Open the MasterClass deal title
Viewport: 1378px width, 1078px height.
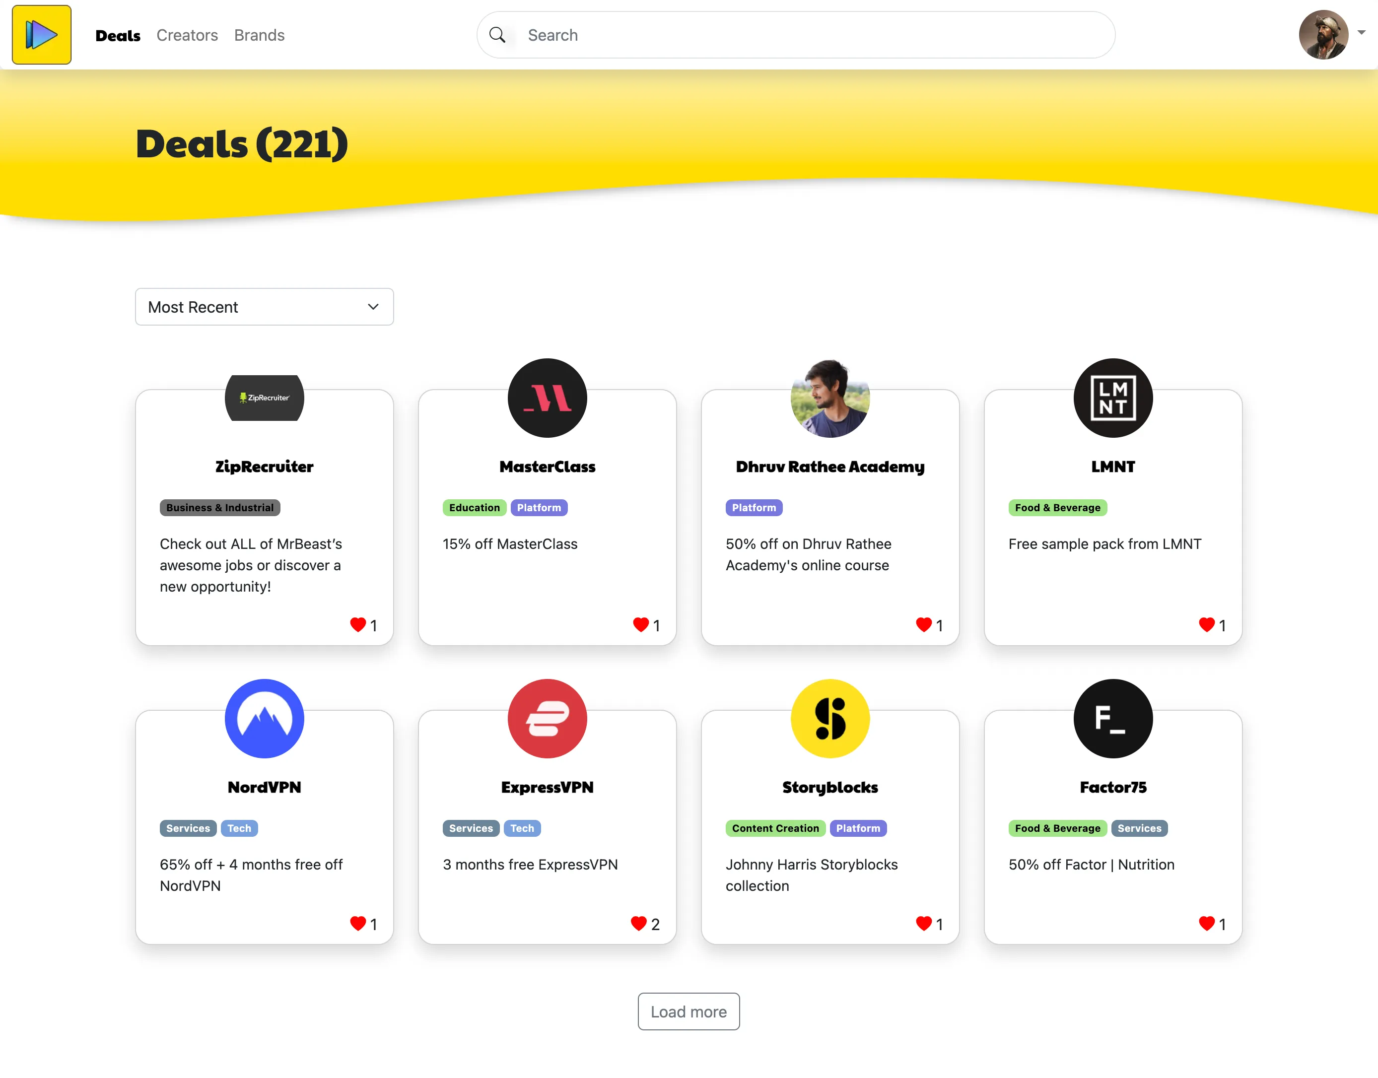point(548,467)
